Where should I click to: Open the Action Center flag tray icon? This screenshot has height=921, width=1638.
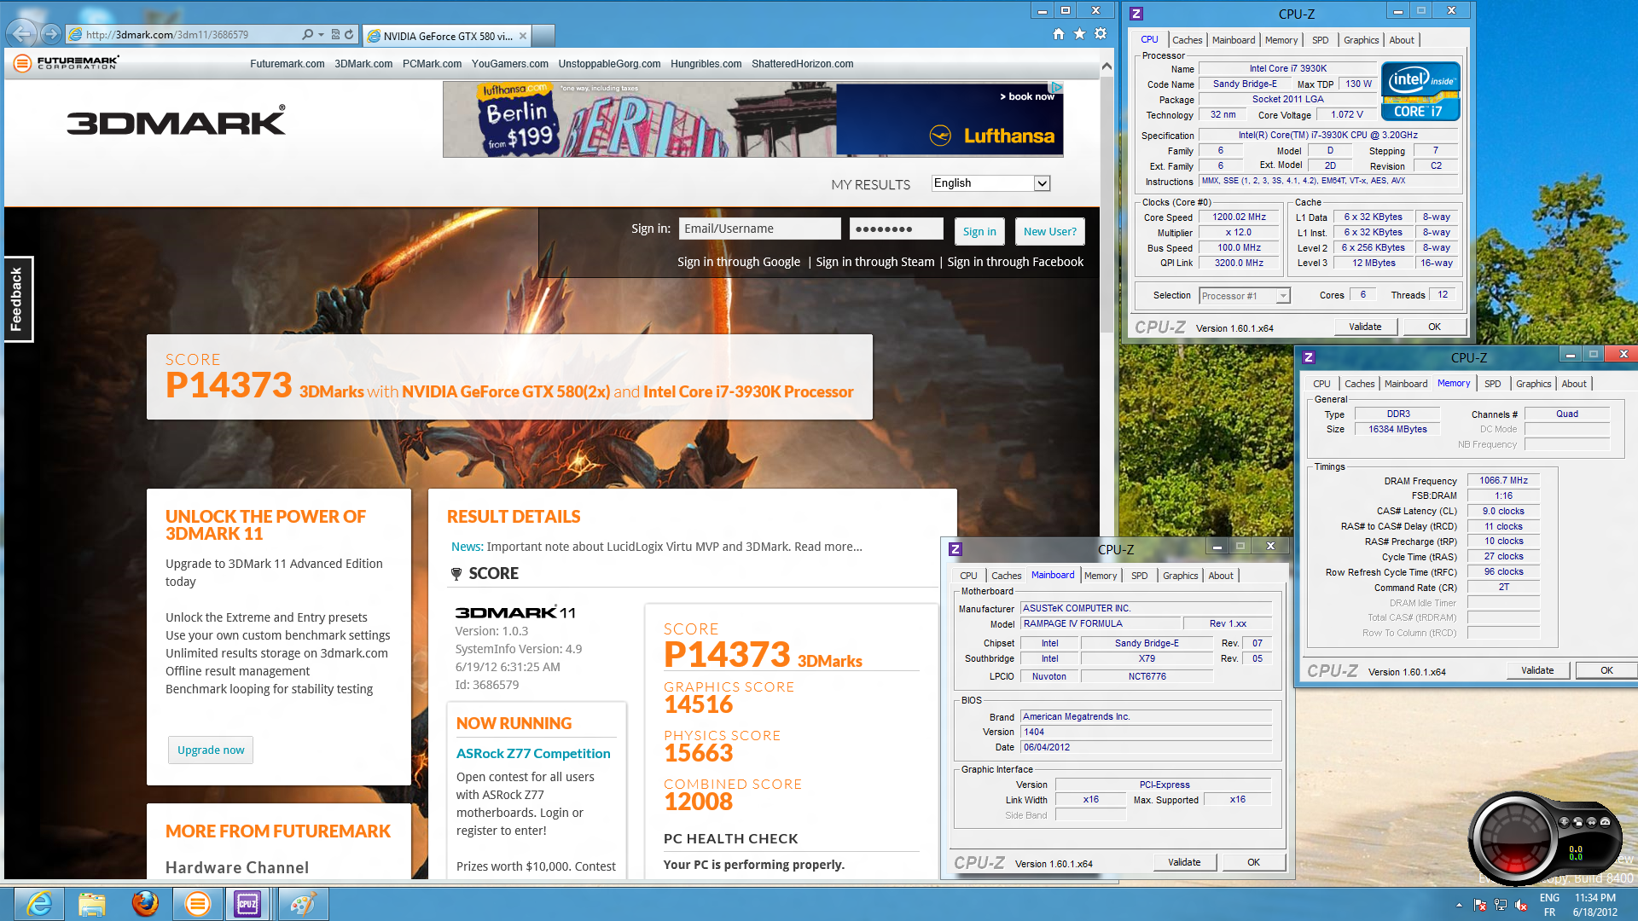(1480, 905)
